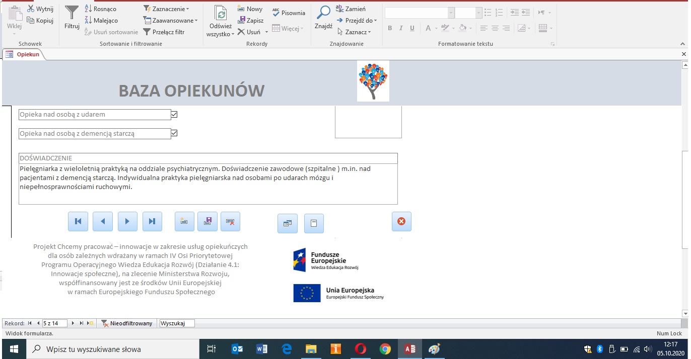The width and height of the screenshot is (691, 359).
Task: Click the purple floppy save record button
Action: click(x=207, y=221)
